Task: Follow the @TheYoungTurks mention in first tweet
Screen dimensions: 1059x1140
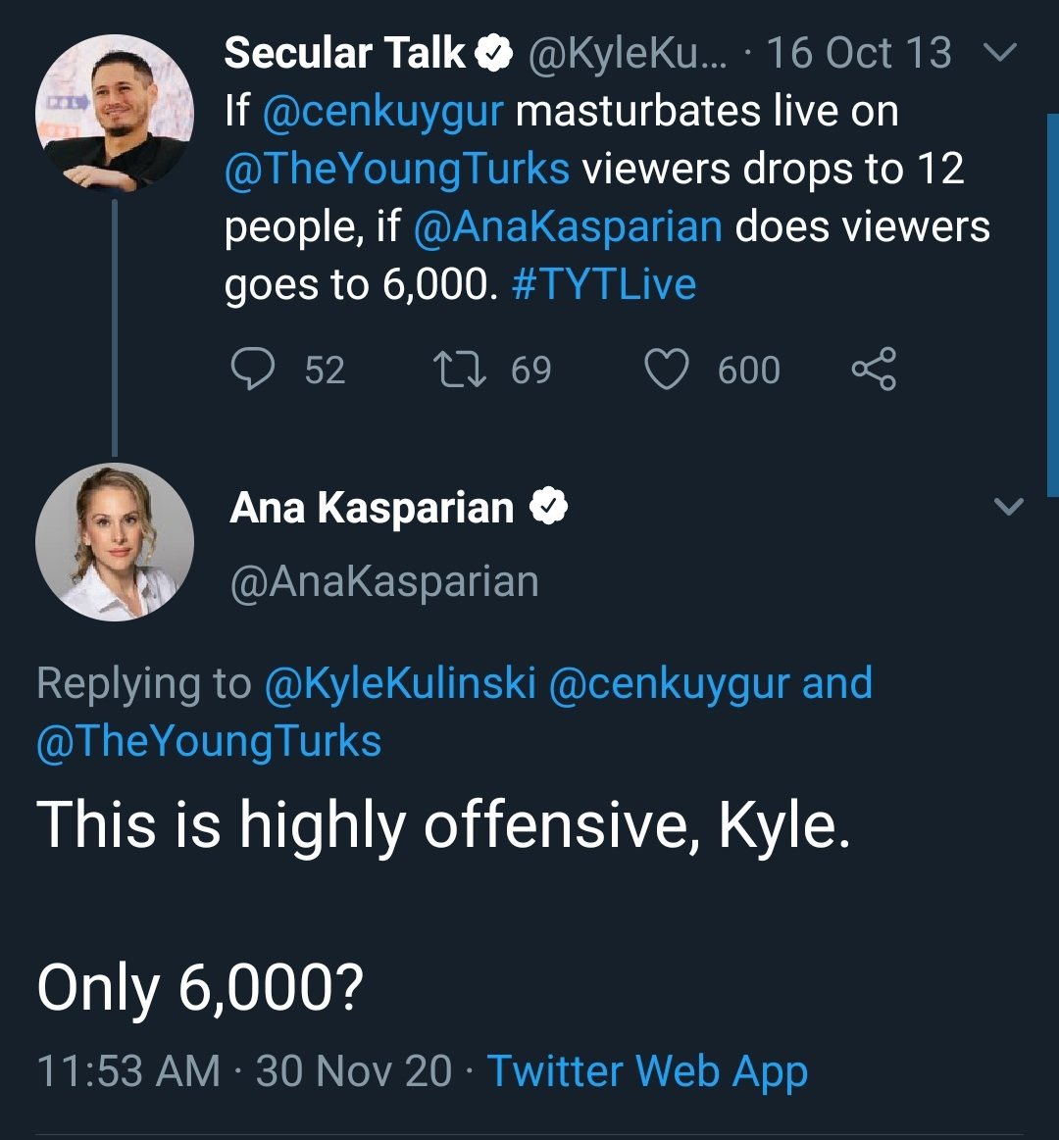Action: coord(396,169)
